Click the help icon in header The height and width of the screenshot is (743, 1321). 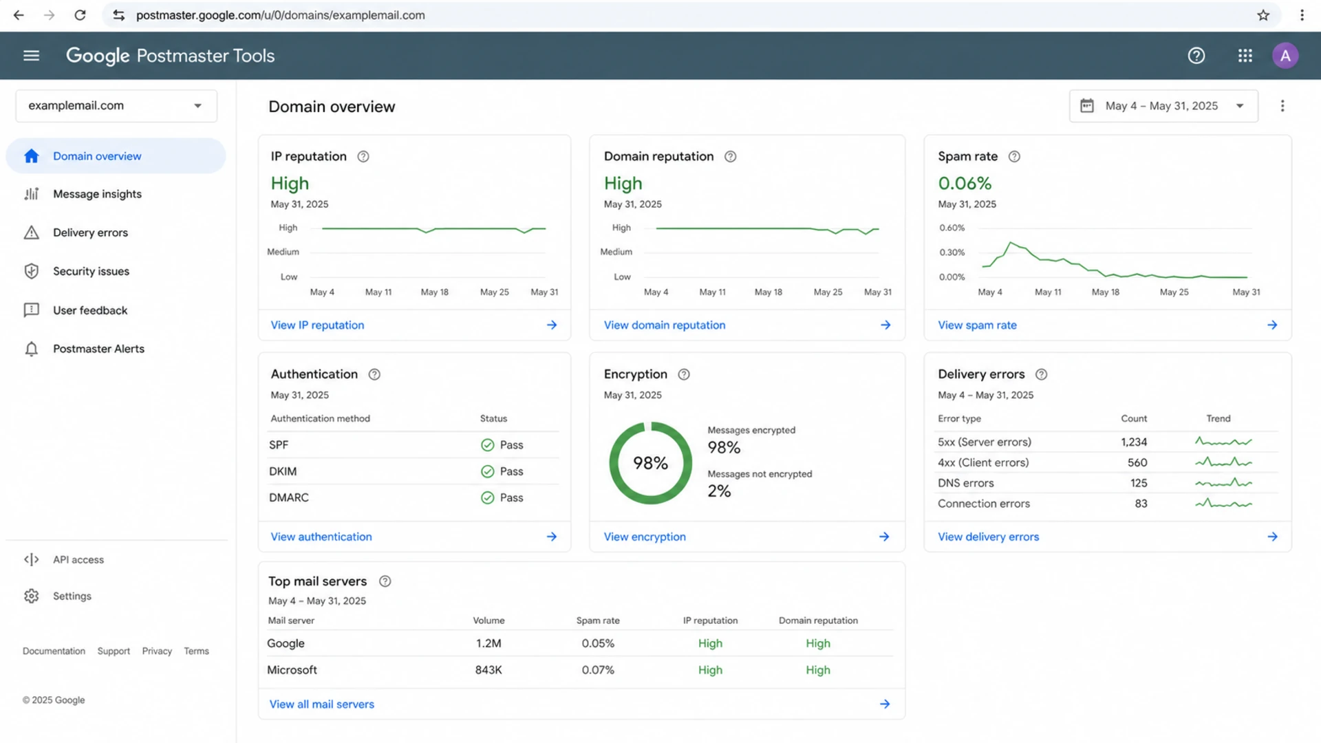(x=1196, y=56)
